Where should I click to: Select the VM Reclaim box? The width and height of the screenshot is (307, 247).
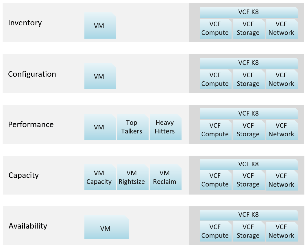point(166,177)
